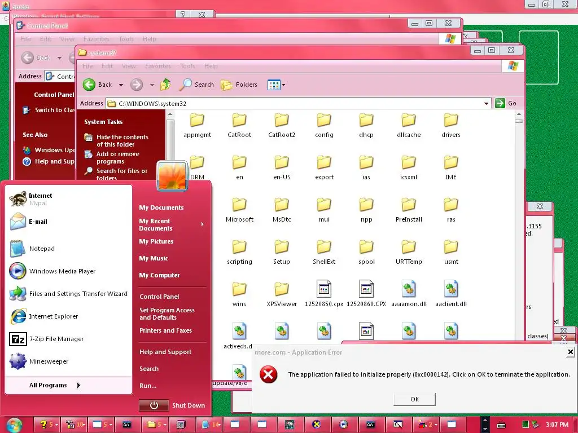Image resolution: width=578 pixels, height=433 pixels.
Task: Open Notepad from the Start menu
Action: [32, 249]
